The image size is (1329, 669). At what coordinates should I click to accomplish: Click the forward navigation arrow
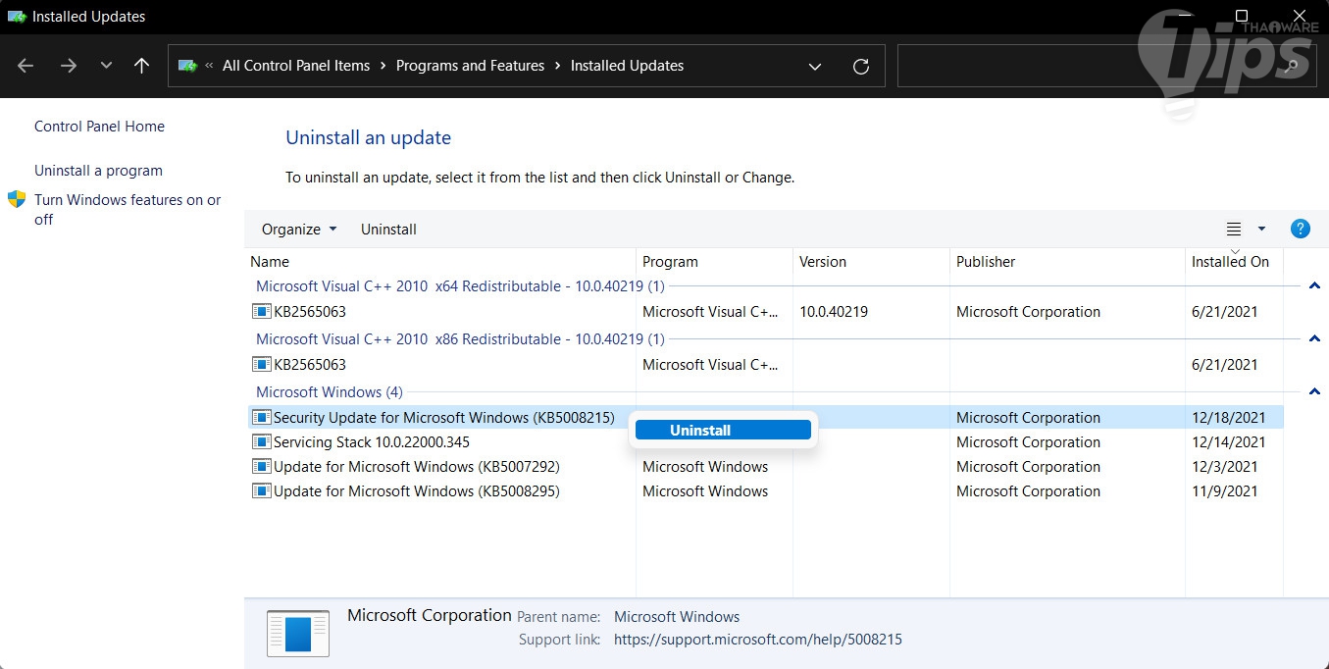pyautogui.click(x=68, y=66)
